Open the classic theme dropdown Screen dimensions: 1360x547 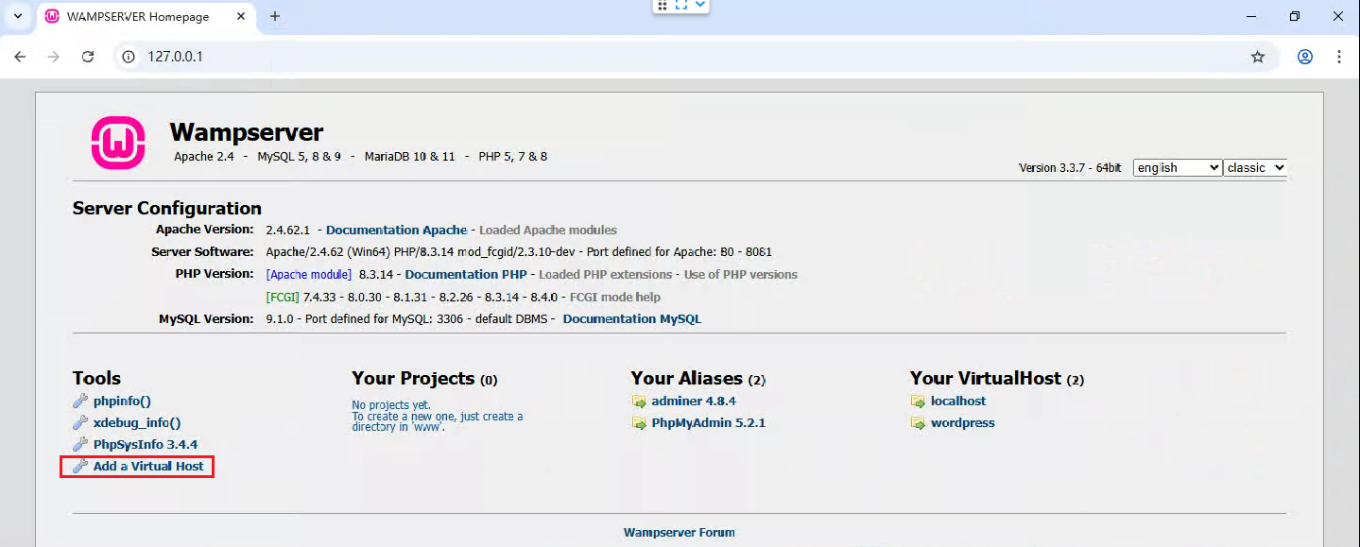1255,167
